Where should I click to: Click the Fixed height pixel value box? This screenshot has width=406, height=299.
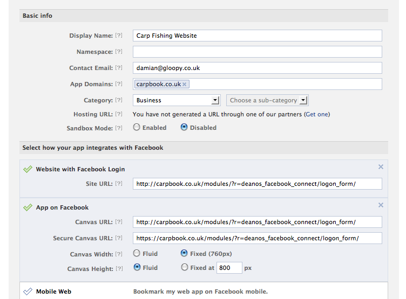click(229, 268)
